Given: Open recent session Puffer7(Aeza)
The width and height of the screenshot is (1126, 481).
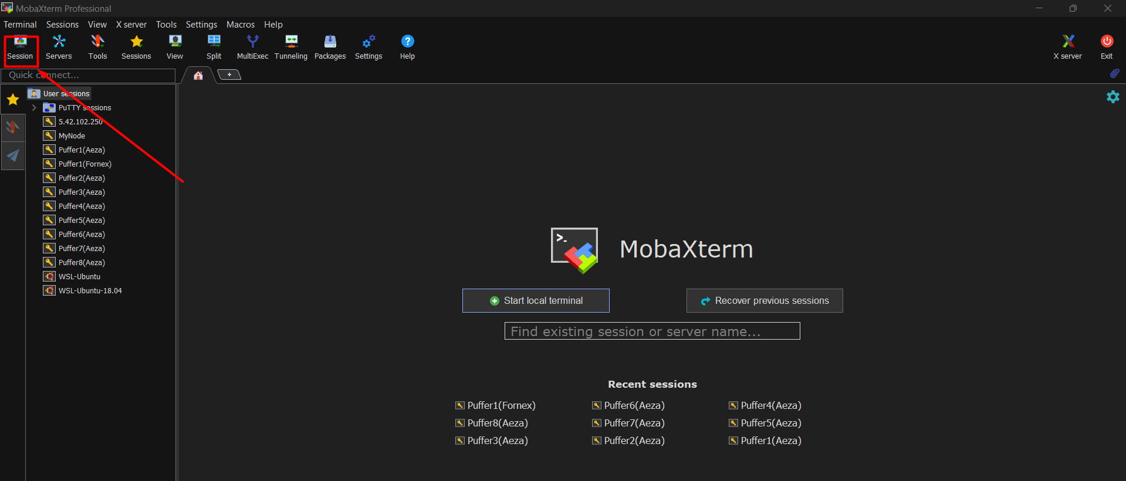Looking at the screenshot, I should point(628,423).
